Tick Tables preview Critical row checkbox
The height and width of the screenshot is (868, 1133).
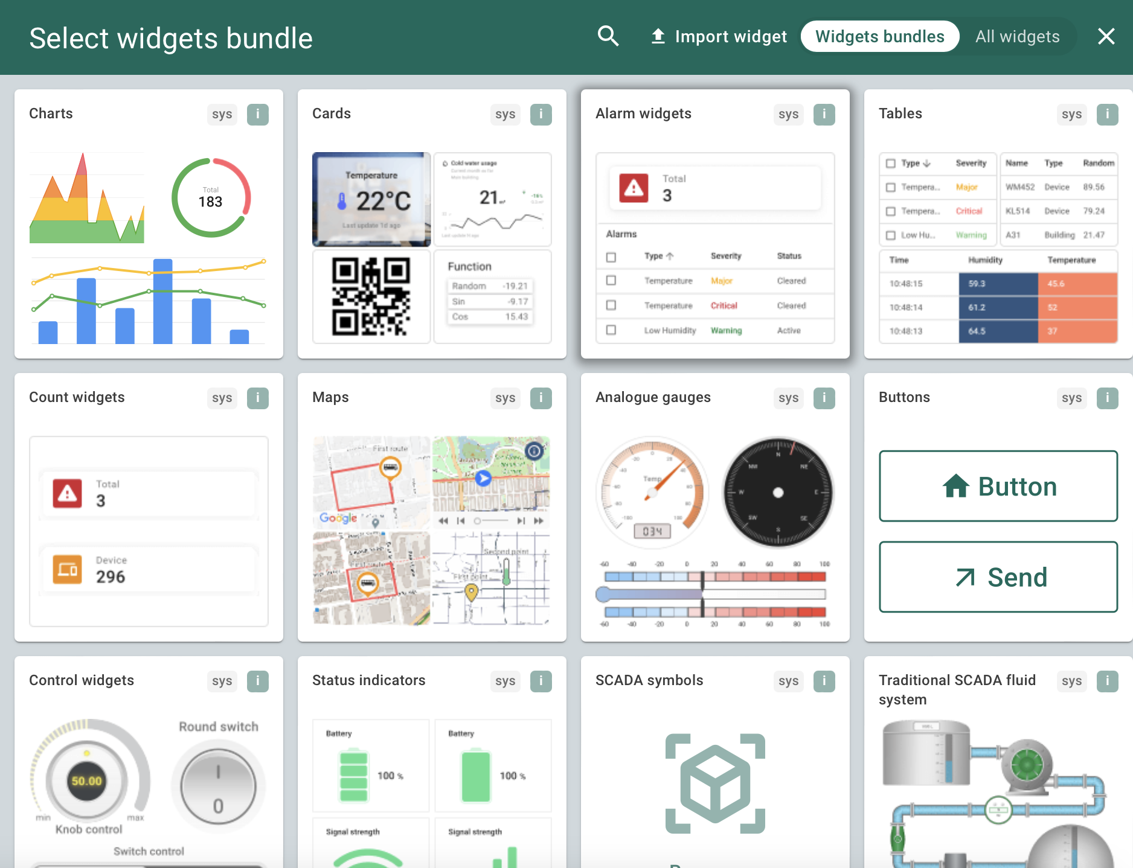point(890,211)
